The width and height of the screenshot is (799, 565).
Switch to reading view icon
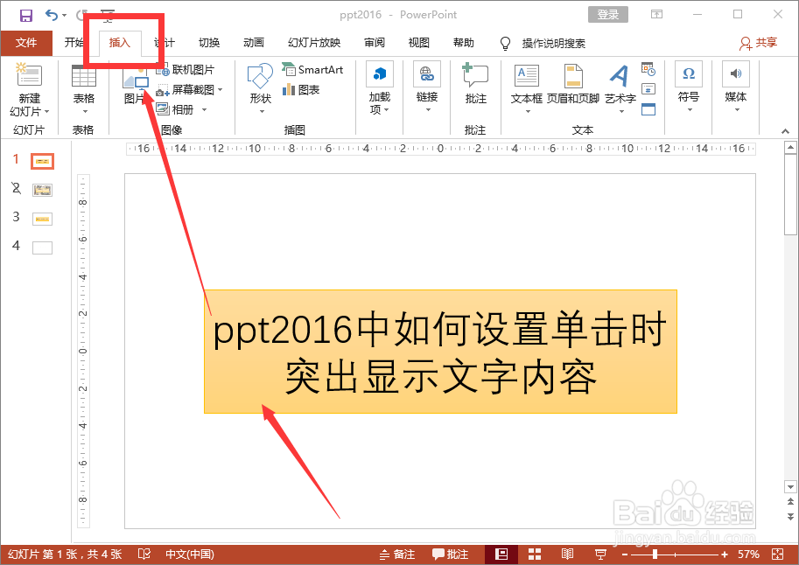pos(567,554)
